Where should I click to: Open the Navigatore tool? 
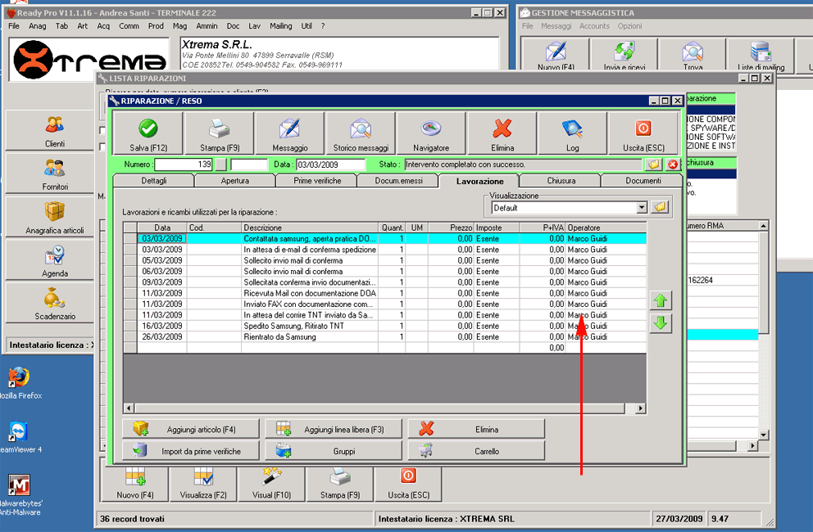point(431,133)
